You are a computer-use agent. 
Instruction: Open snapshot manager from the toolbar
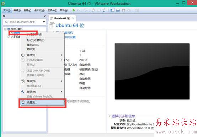click(104, 10)
